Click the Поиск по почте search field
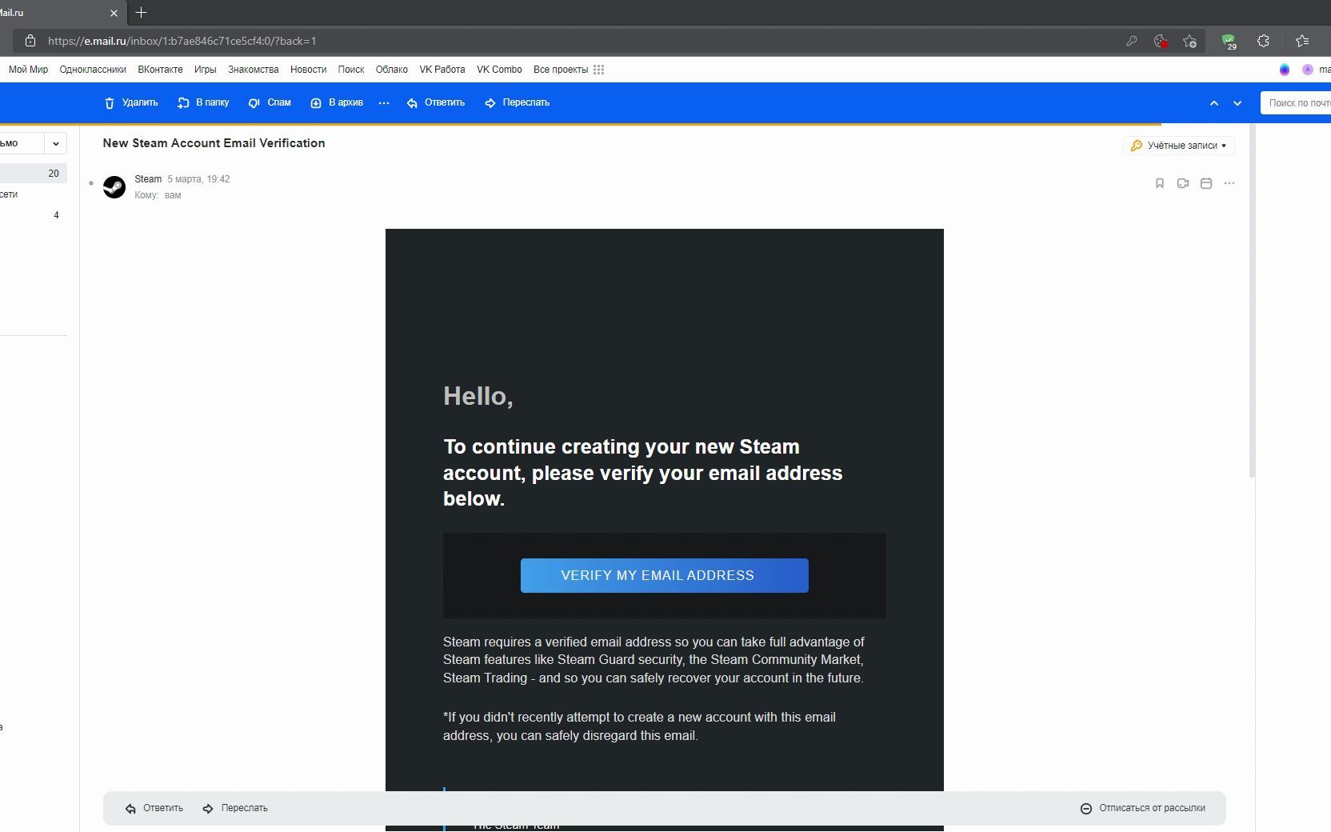The height and width of the screenshot is (832, 1331). [x=1296, y=102]
